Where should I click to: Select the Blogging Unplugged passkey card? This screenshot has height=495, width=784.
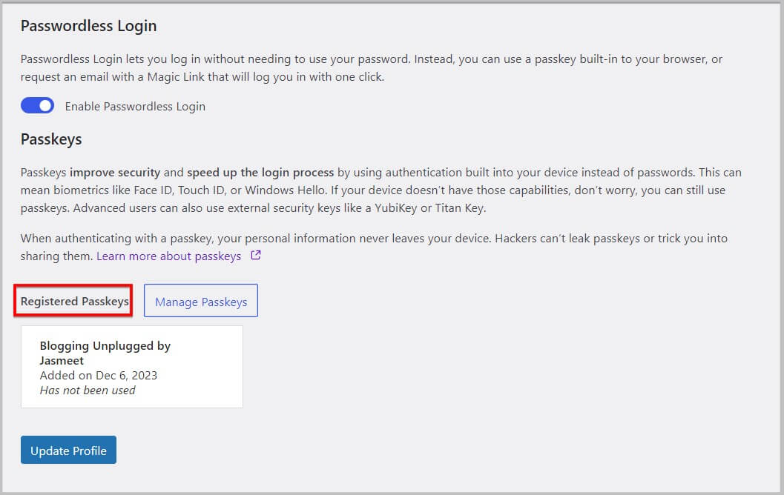(131, 366)
